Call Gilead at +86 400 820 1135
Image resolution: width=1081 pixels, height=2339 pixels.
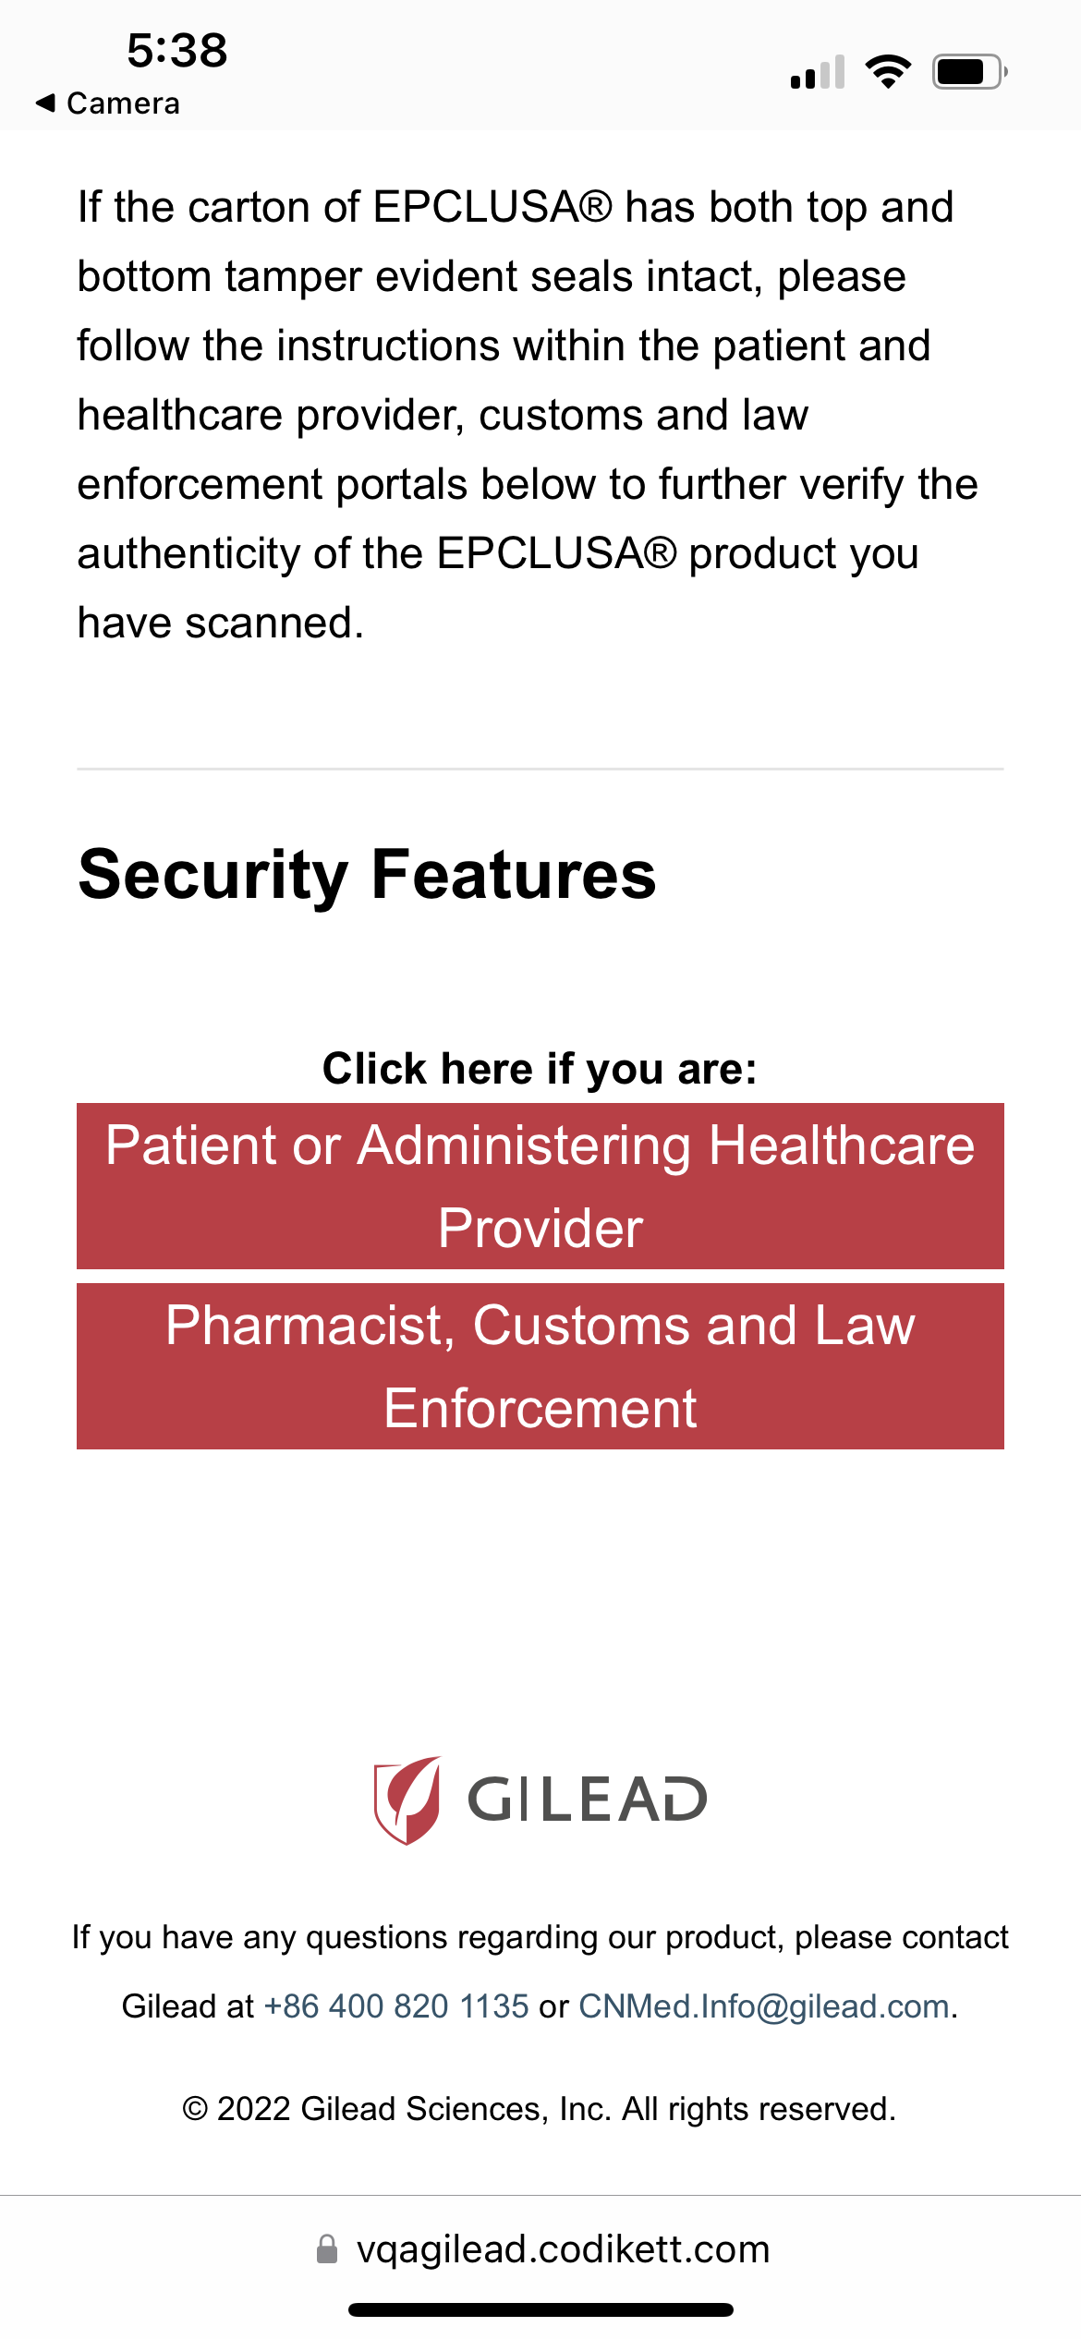(396, 2006)
